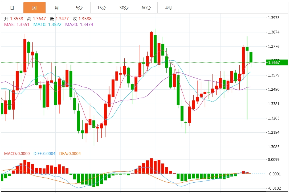Click the MA20 value 1.3474
The image size is (290, 193).
point(87,24)
